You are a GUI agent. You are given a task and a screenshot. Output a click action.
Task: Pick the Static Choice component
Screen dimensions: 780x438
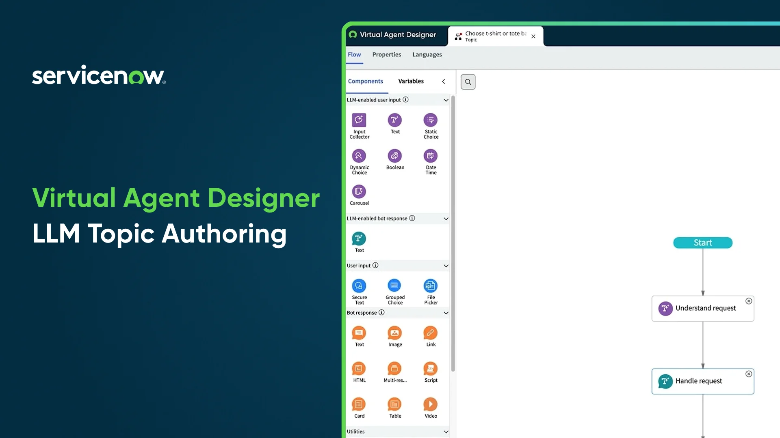[430, 120]
